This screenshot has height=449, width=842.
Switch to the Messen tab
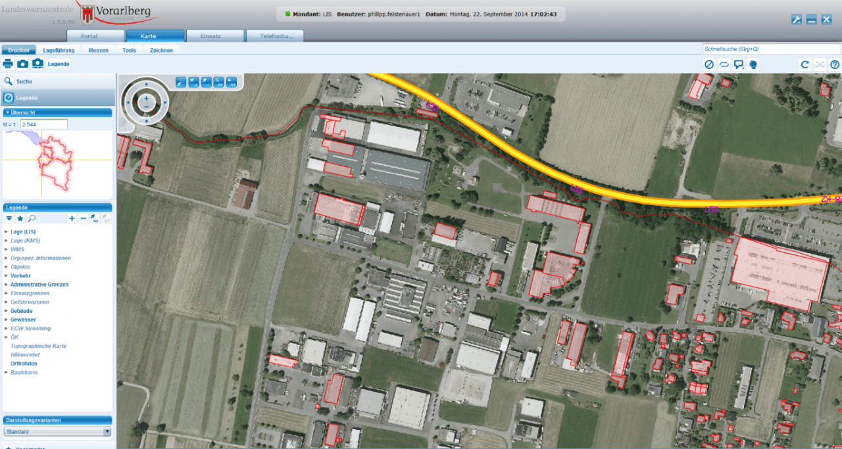point(98,50)
